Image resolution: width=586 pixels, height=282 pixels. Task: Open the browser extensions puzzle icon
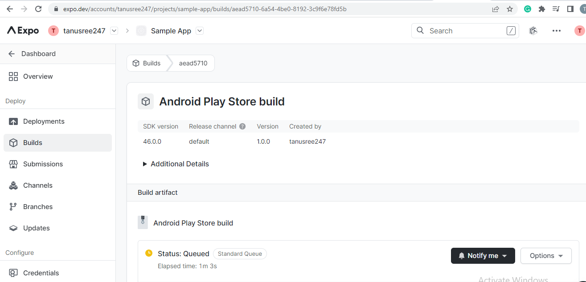542,9
